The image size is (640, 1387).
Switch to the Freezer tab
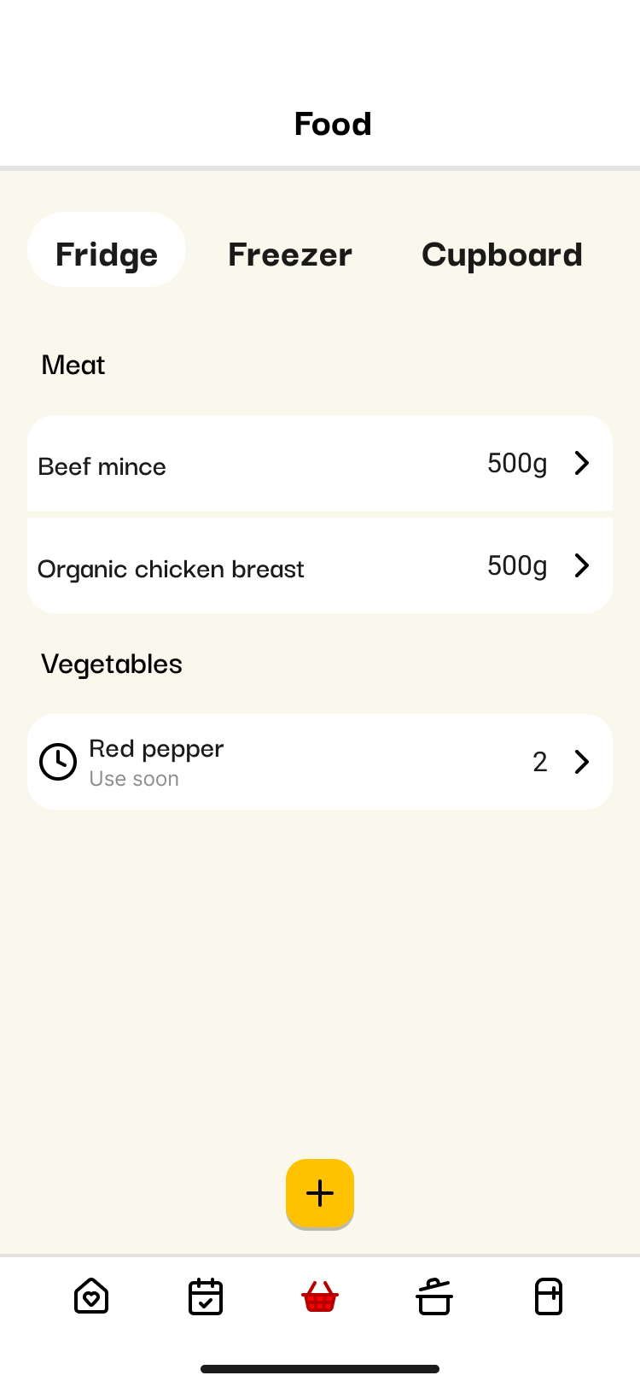290,255
